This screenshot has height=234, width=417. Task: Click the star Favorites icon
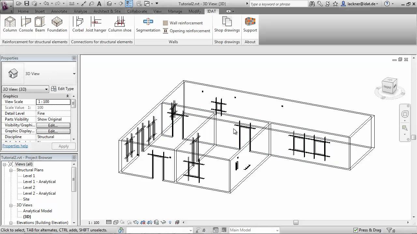336,4
